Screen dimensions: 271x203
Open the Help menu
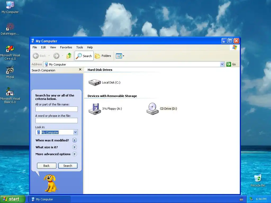tap(90, 47)
